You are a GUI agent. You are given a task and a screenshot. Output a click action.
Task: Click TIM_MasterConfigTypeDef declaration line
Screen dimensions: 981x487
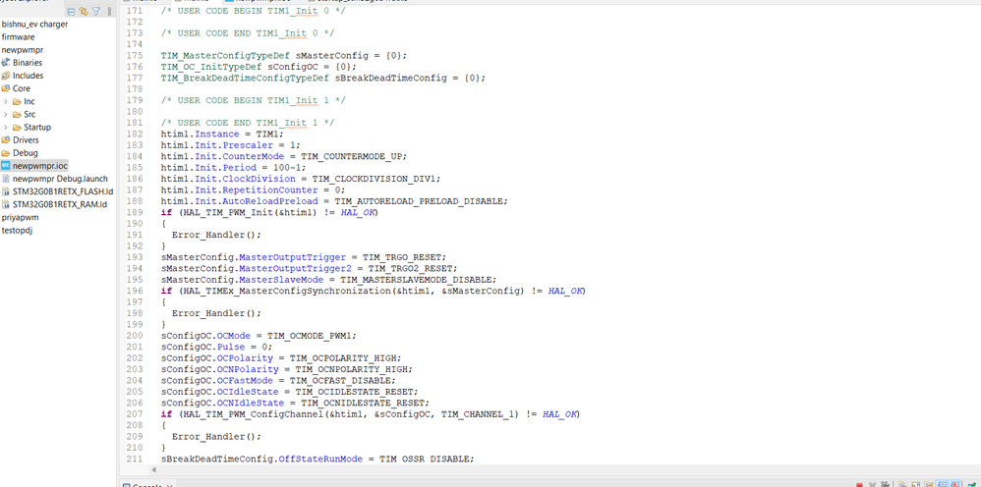(x=283, y=55)
